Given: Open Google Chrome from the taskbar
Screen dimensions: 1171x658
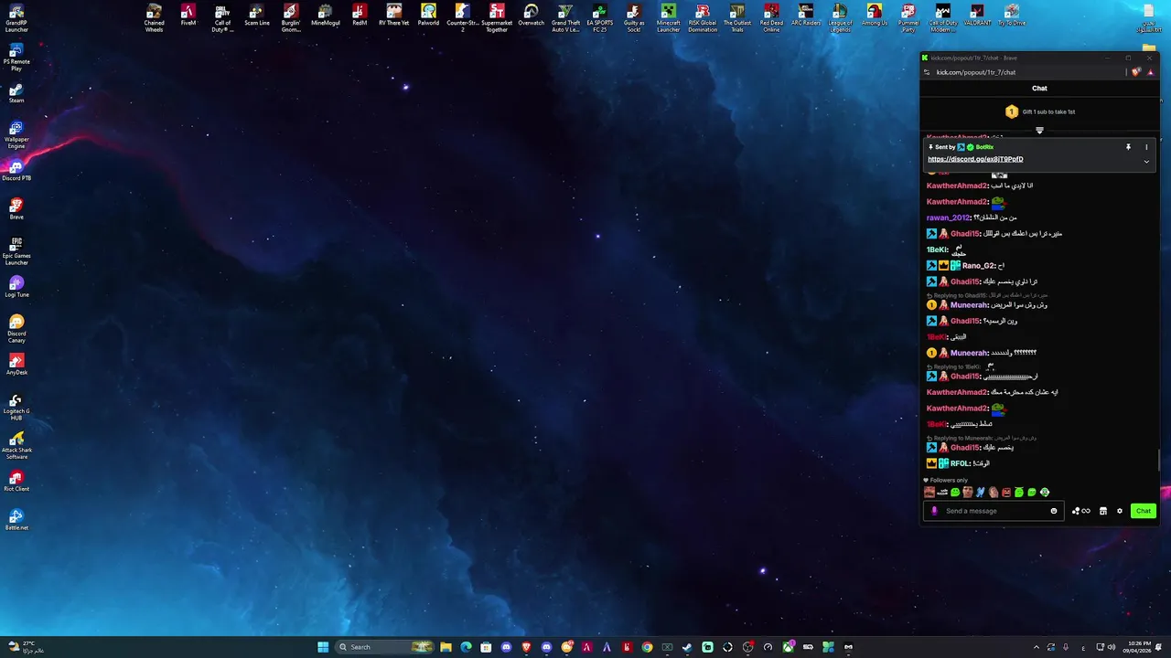Looking at the screenshot, I should click(x=647, y=647).
